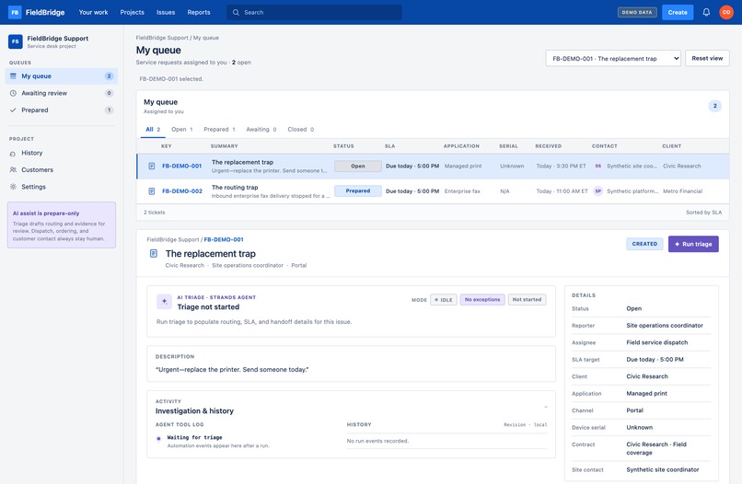This screenshot has width=742, height=484.
Task: Open the ticket selector dropdown
Action: click(x=613, y=58)
